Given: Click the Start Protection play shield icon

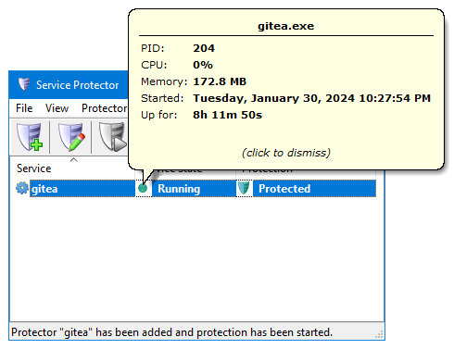Looking at the screenshot, I should tap(113, 137).
